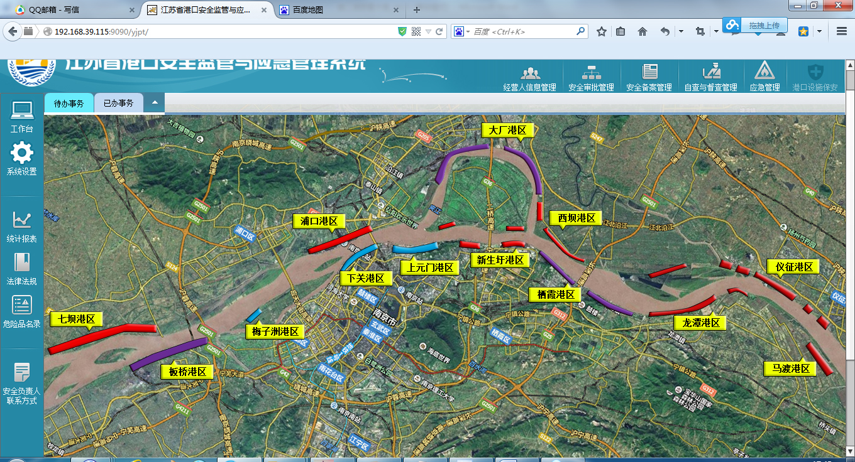
Task: Expand the dropdown next to the undo arrow
Action: point(681,31)
